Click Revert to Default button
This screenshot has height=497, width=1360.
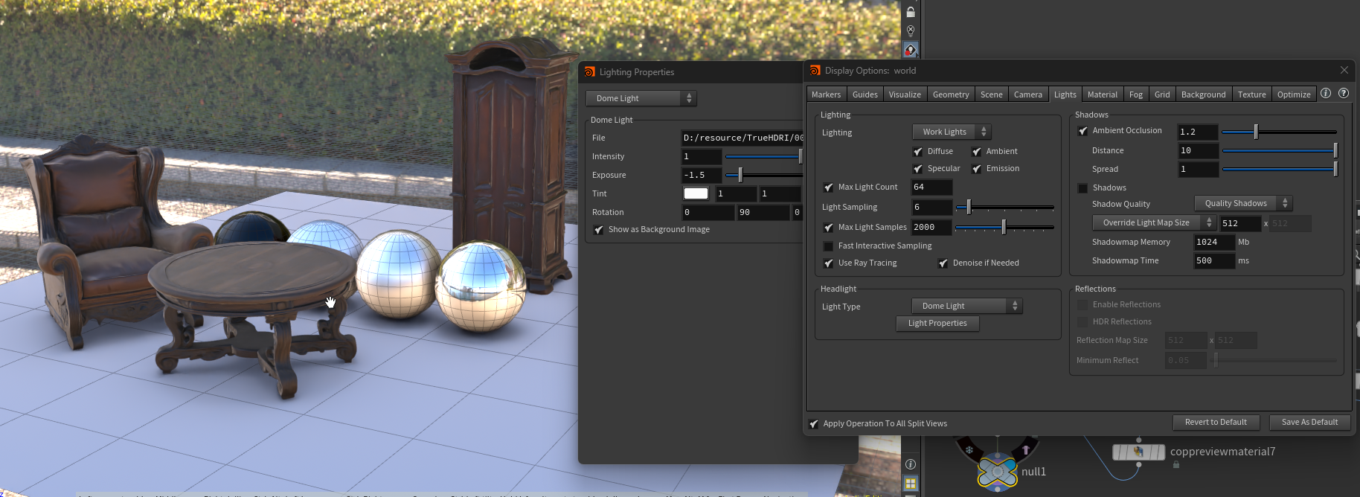[1216, 423]
